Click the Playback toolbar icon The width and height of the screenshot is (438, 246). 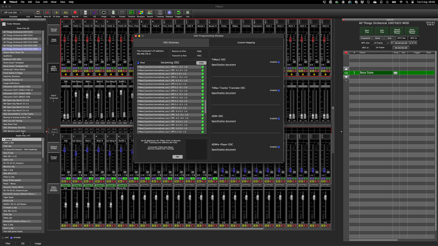[169, 13]
